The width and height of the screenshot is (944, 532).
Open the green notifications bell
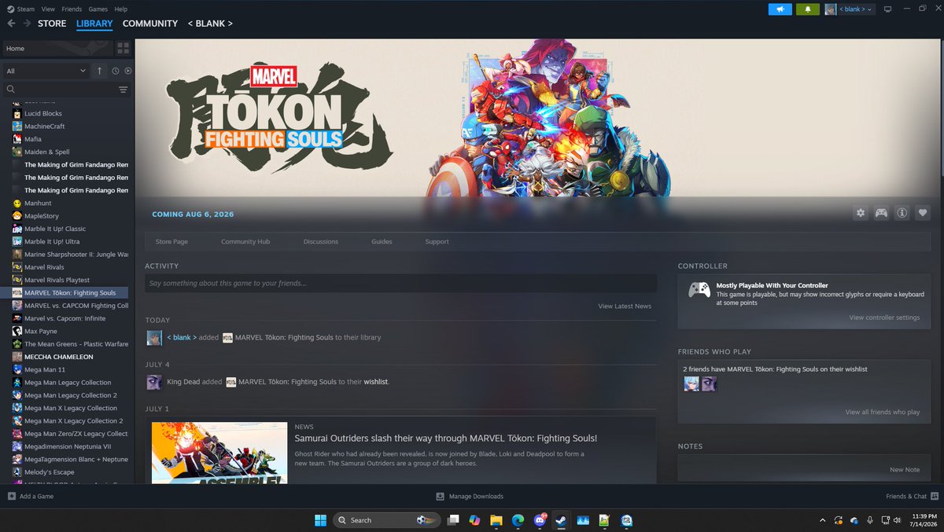(807, 9)
